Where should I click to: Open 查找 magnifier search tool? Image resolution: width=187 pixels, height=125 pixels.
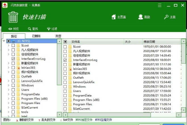pos(30,29)
